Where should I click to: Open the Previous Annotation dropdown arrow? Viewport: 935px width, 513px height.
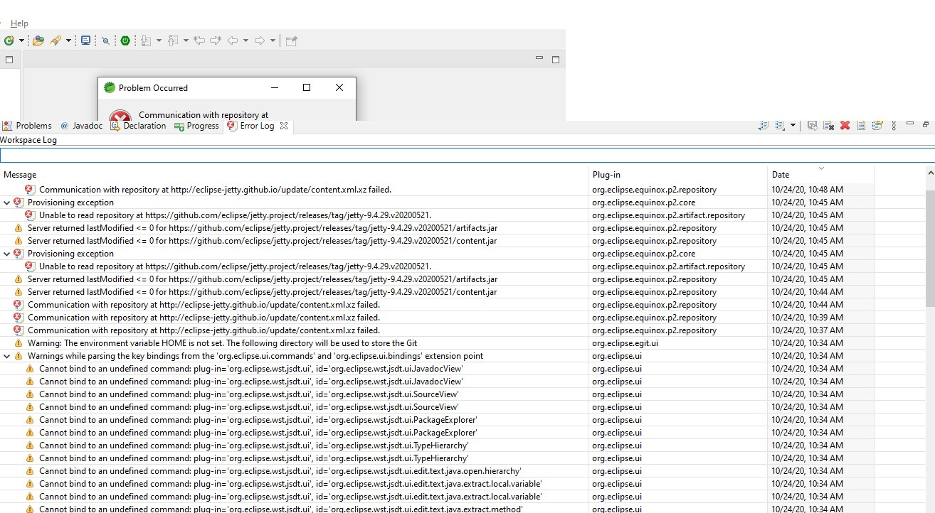click(186, 40)
